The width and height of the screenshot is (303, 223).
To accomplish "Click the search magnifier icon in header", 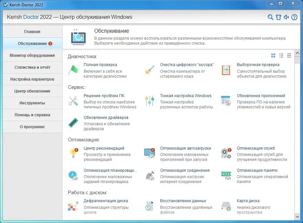I will (270, 17).
